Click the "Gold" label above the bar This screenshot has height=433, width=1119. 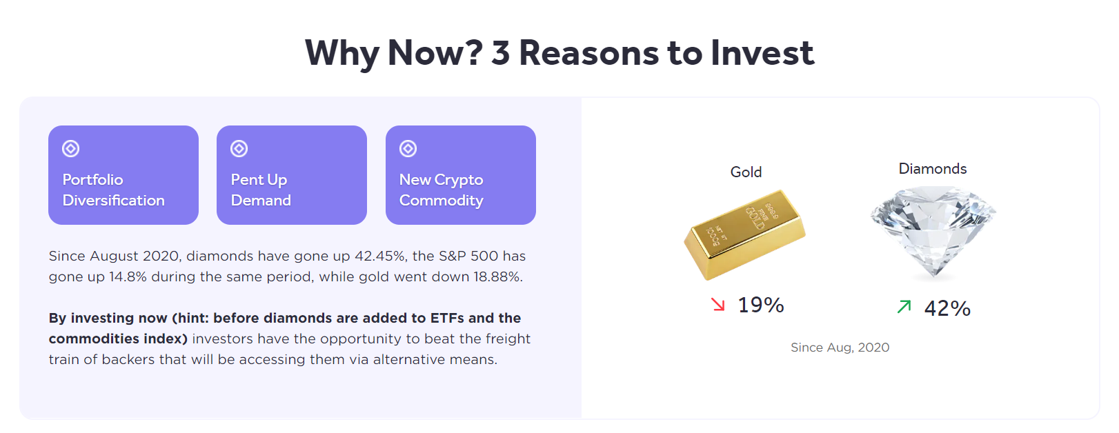click(x=746, y=172)
